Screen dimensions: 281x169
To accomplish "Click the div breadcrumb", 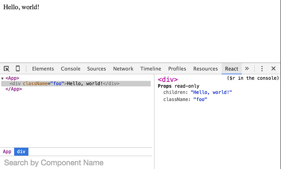I will (21, 152).
